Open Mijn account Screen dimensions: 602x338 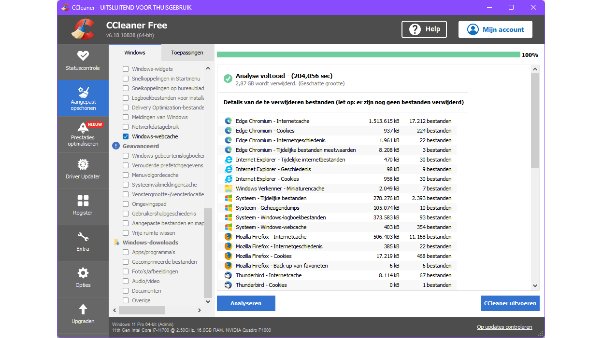pos(495,29)
